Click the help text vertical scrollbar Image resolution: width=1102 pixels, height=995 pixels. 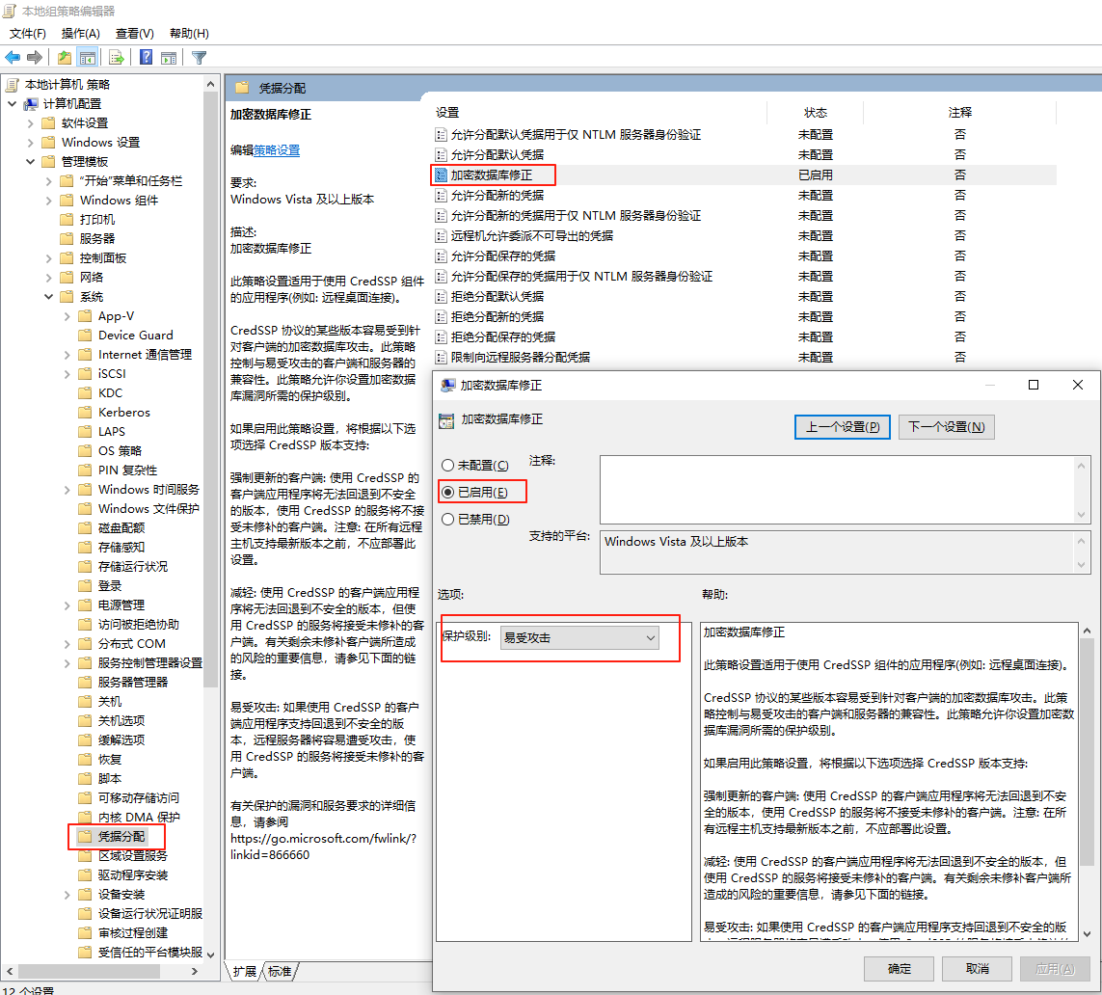click(x=1086, y=771)
